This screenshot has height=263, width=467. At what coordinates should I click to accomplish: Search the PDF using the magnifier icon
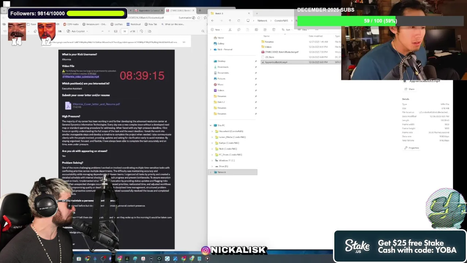click(203, 31)
